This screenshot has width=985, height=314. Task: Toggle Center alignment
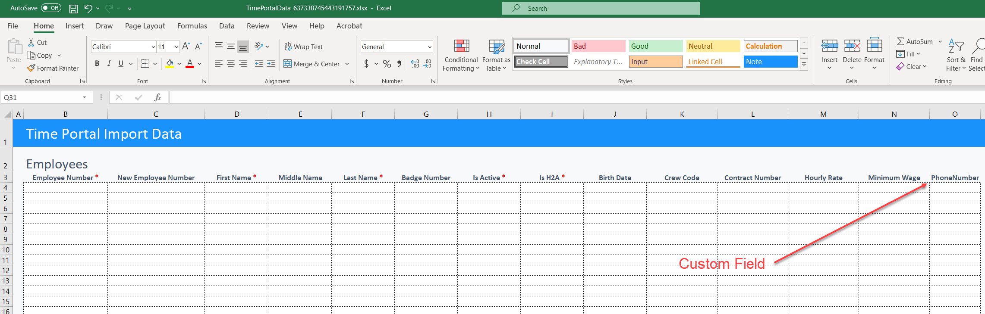[x=231, y=64]
